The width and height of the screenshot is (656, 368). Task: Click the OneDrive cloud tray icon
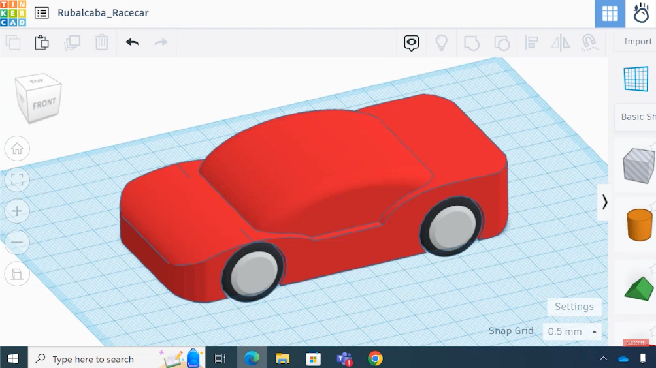(x=623, y=359)
